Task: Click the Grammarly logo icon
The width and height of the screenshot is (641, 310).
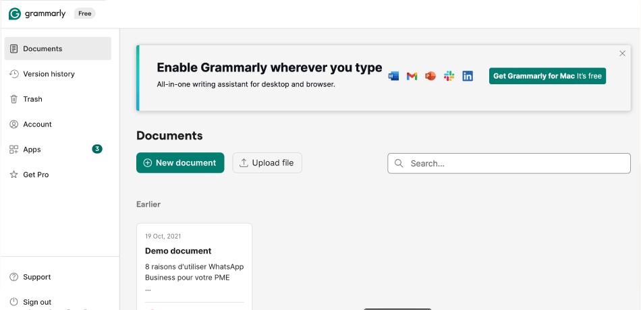Action: 15,13
